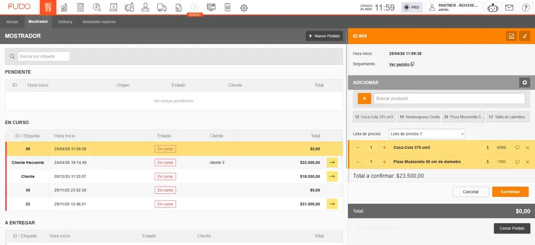Click the Pizza Muzzarella price field 17500
Image resolution: width=535 pixels, height=245 pixels.
[501, 162]
